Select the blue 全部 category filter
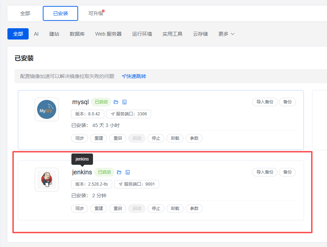Screen dimensions: 327x247 coord(18,34)
